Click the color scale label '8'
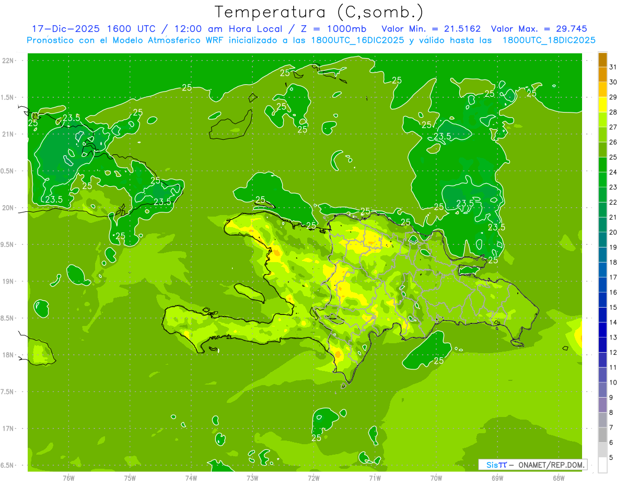 click(611, 413)
